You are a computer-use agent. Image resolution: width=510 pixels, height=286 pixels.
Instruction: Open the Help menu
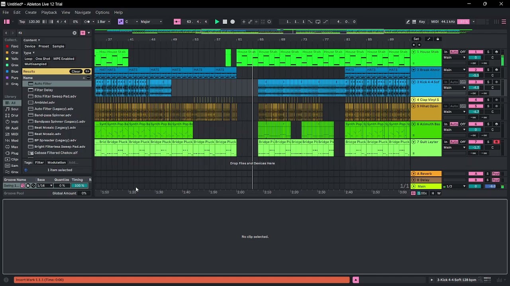click(x=118, y=12)
